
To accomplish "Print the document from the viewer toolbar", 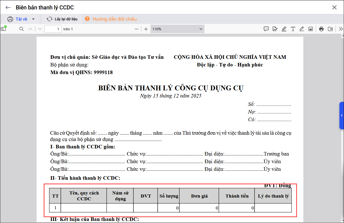I will pos(321,29).
